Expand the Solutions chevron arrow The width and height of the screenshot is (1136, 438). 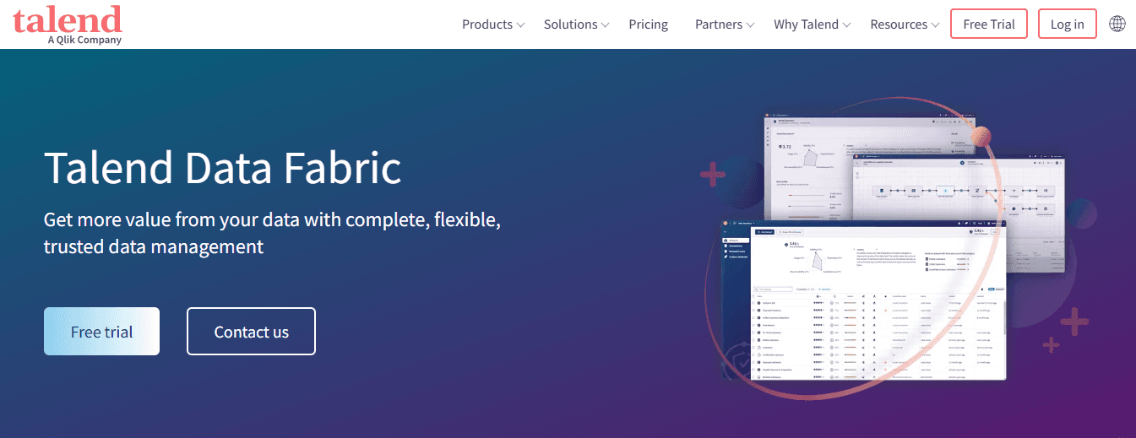[x=605, y=25]
